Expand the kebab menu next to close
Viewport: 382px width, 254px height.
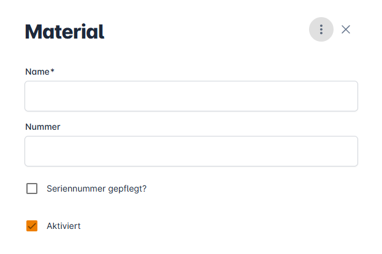(x=321, y=29)
